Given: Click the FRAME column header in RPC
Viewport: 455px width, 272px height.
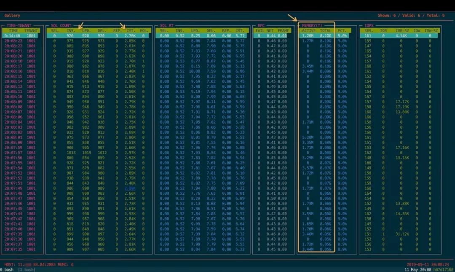Looking at the screenshot, I should (283, 30).
